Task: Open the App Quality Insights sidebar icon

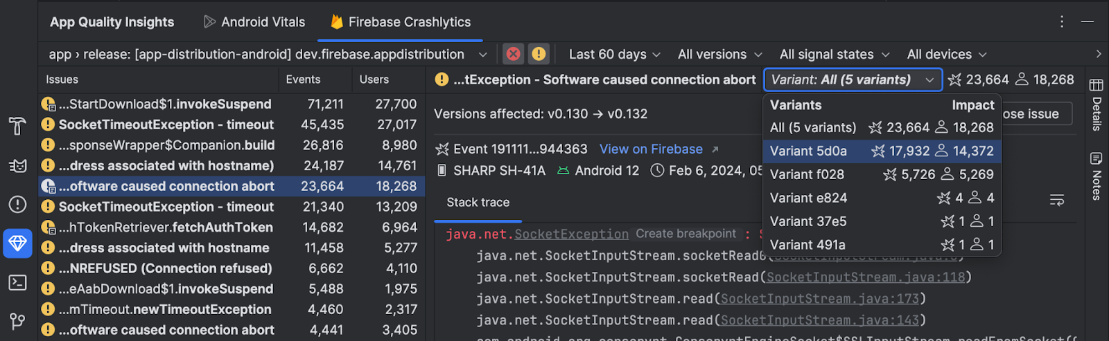Action: 17,243
